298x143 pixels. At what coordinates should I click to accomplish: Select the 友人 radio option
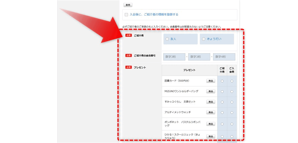click(x=167, y=39)
